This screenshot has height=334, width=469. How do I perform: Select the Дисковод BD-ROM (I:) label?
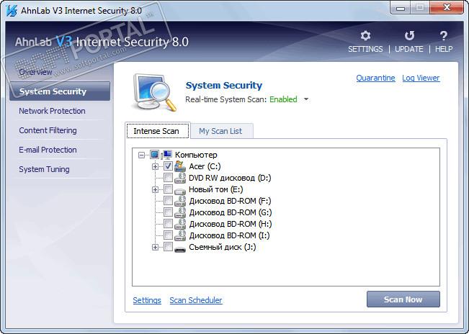pos(229,235)
